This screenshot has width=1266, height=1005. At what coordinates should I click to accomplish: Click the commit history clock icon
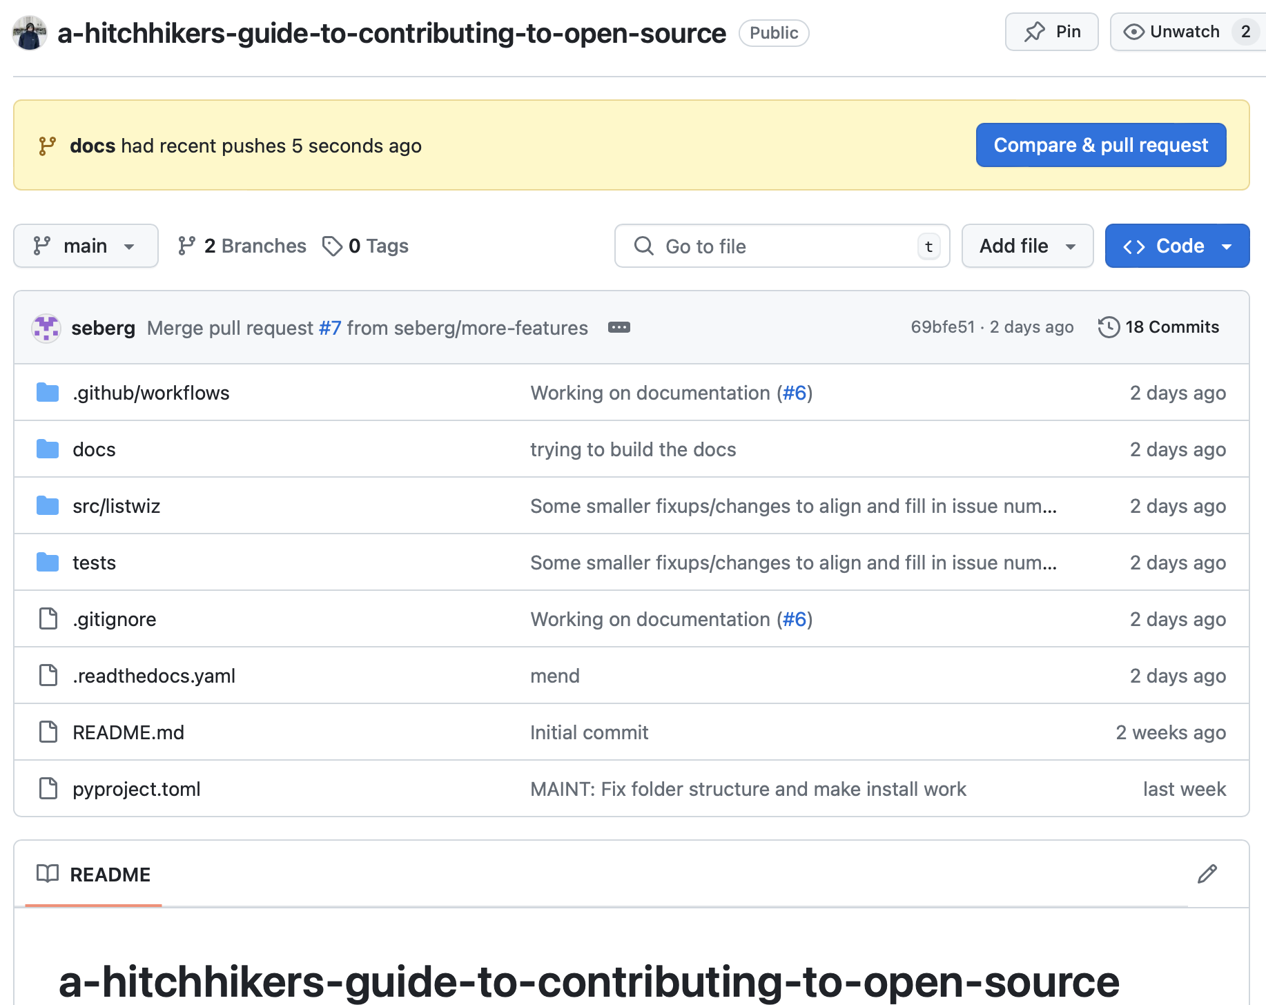click(x=1109, y=327)
